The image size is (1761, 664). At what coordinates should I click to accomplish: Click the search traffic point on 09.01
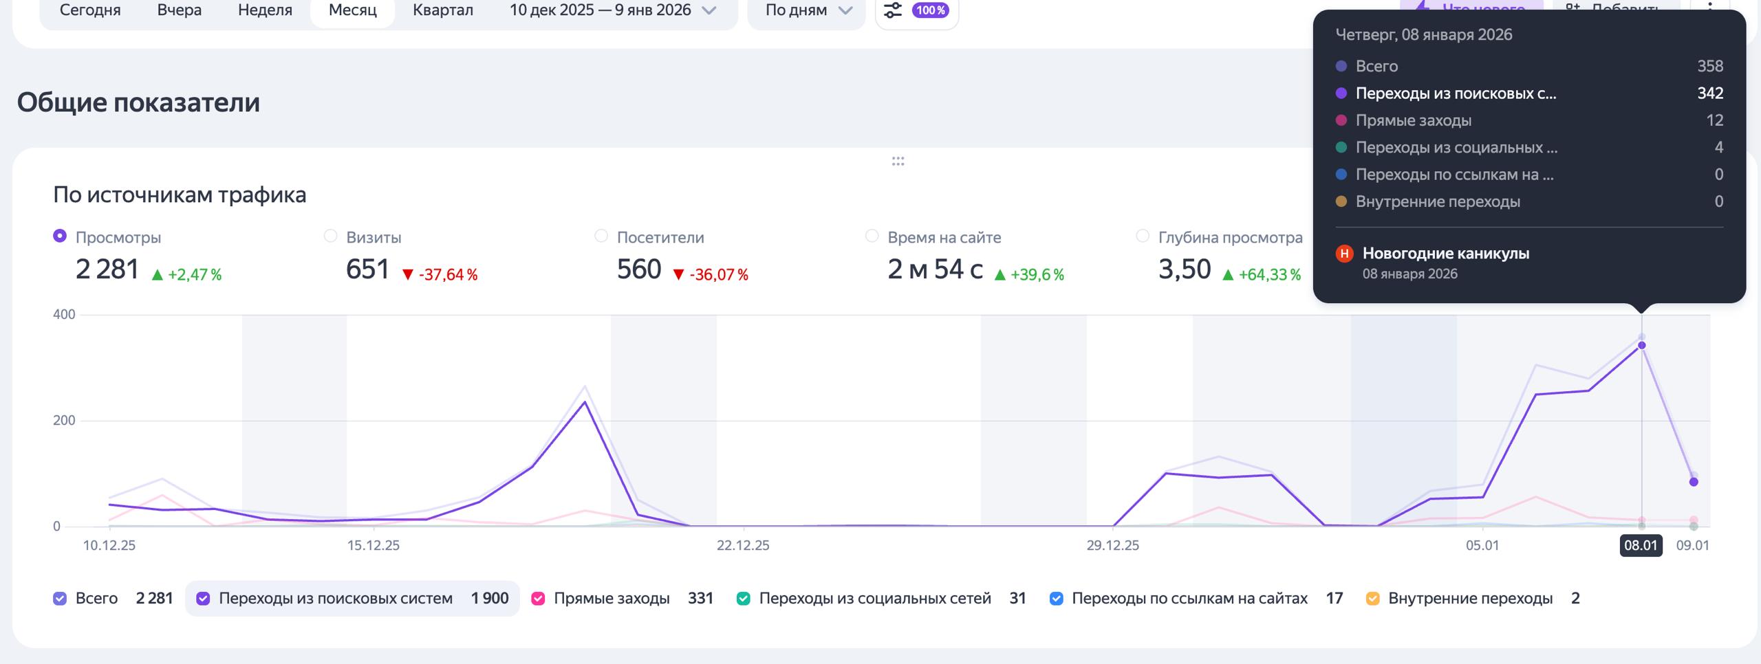pyautogui.click(x=1694, y=482)
